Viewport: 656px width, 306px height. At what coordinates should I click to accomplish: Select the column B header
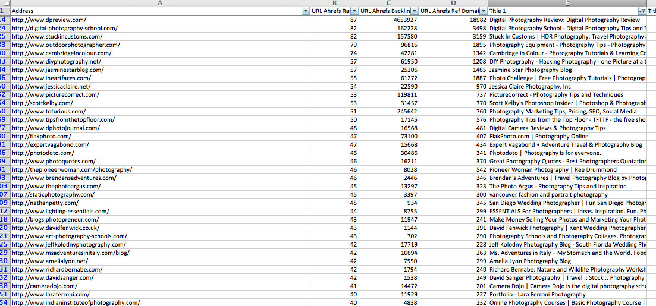[334, 3]
